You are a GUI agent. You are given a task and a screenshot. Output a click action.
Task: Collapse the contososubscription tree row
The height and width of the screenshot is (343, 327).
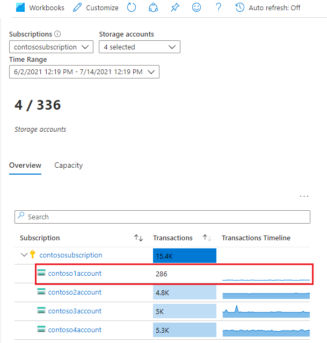coord(24,255)
